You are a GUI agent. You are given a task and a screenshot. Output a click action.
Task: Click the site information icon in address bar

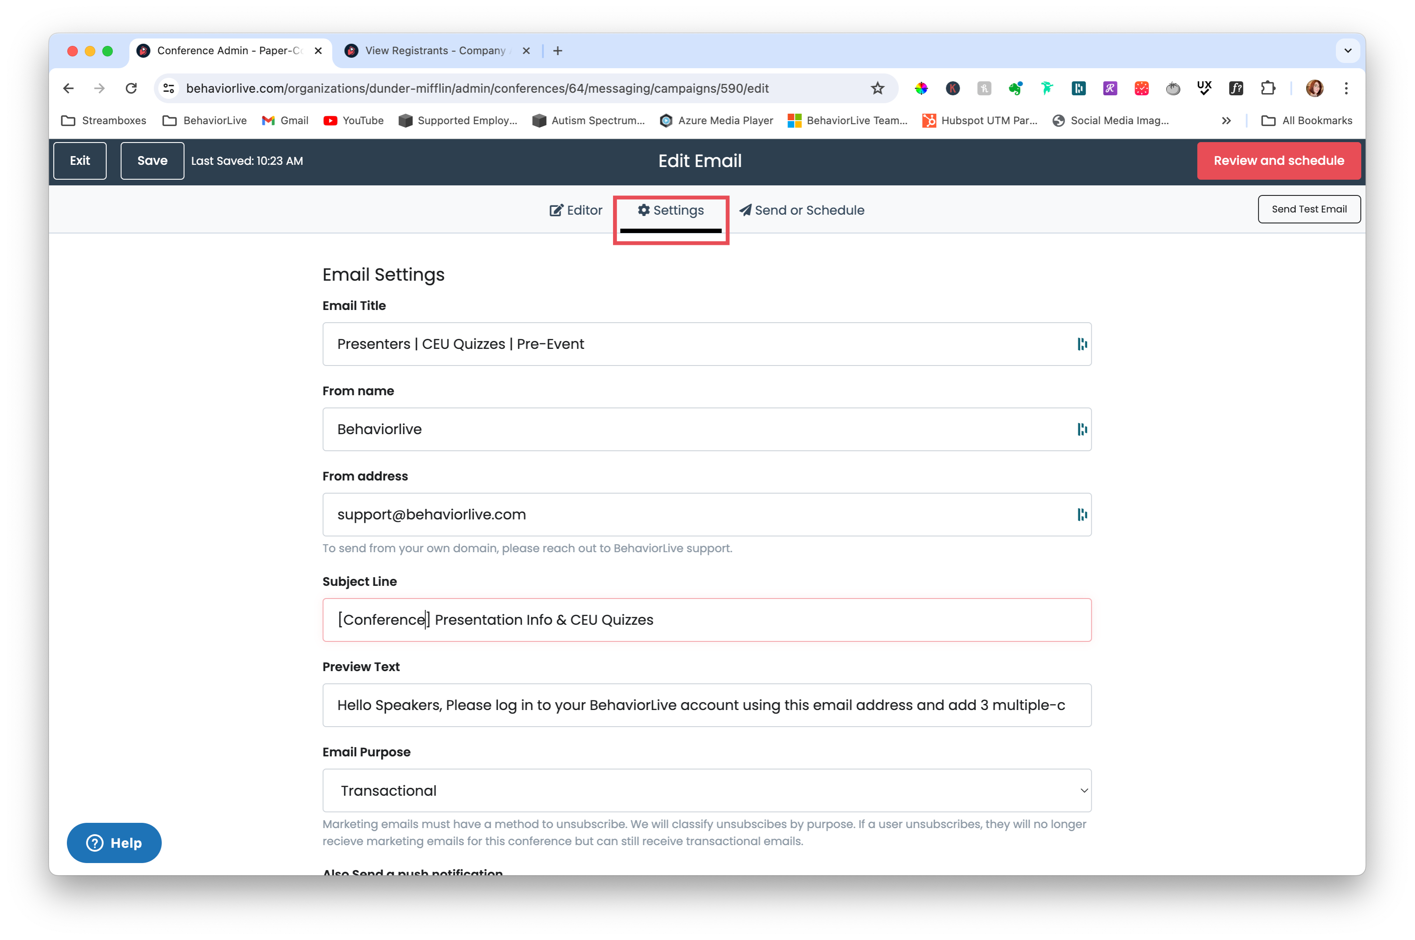point(169,88)
